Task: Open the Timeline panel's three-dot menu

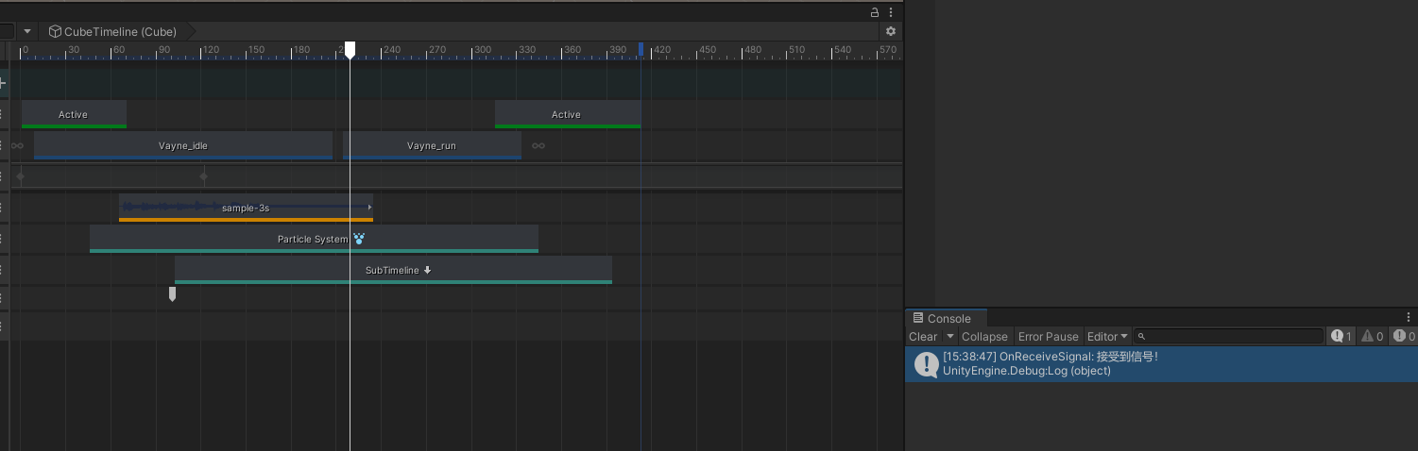Action: pyautogui.click(x=891, y=12)
